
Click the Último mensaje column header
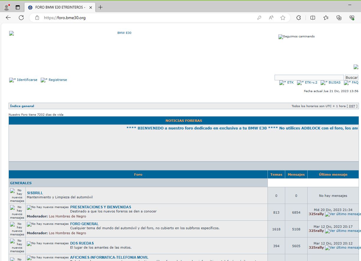[x=333, y=174]
